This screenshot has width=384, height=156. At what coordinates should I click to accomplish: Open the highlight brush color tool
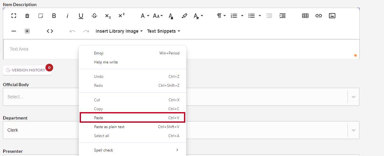[x=184, y=16]
